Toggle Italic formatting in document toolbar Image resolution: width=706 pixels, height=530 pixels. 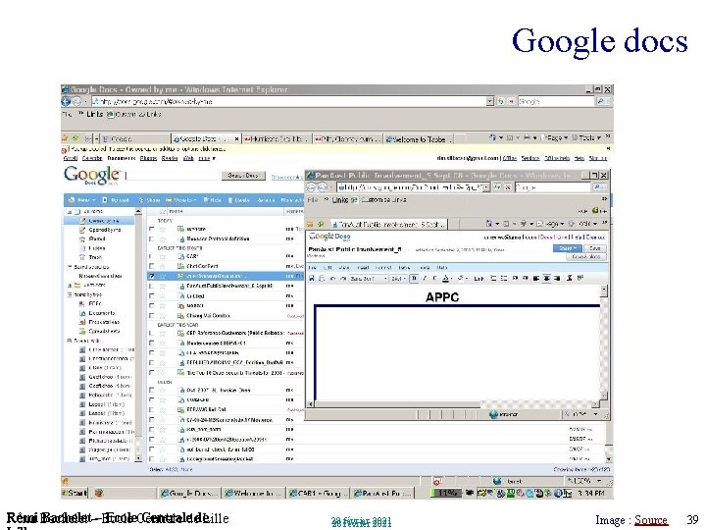(425, 279)
